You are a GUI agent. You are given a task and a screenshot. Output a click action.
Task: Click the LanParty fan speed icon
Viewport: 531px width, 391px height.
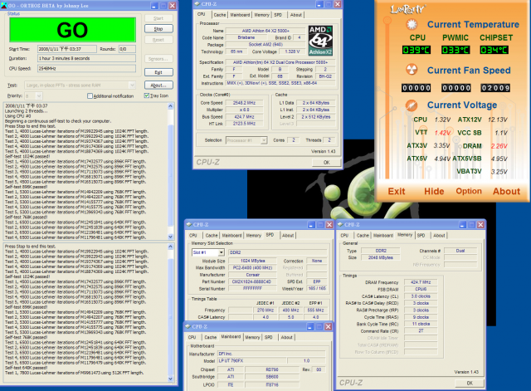pos(412,70)
